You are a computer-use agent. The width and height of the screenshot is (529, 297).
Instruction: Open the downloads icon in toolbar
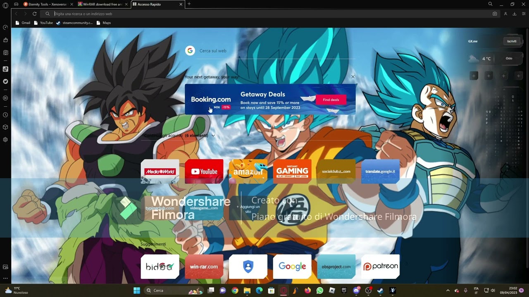(x=515, y=14)
